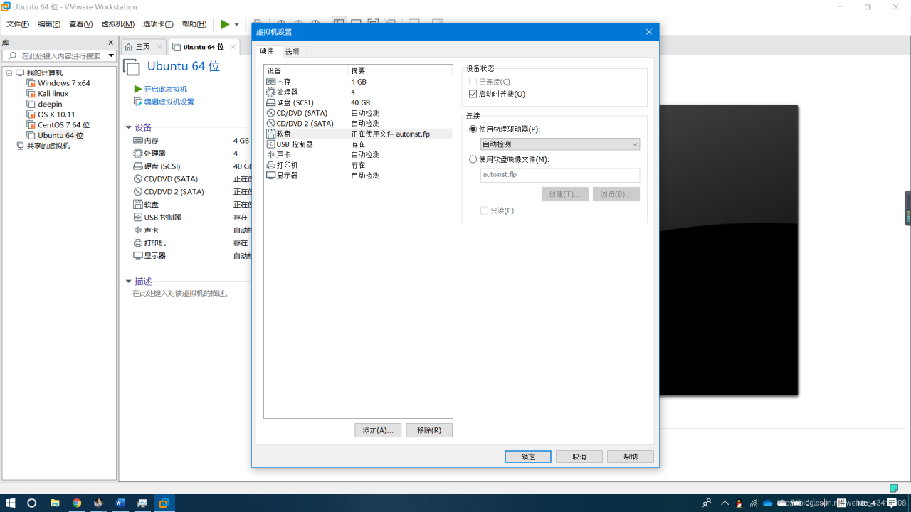Open the 编辑(E) menu
This screenshot has width=911, height=512.
[x=49, y=24]
